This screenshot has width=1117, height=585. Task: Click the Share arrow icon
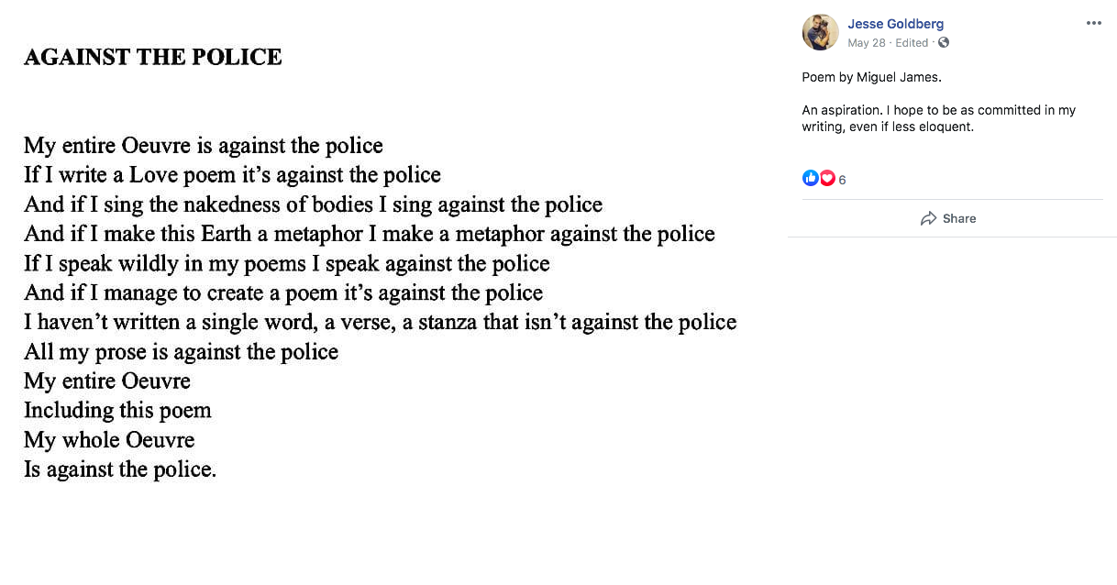click(928, 218)
